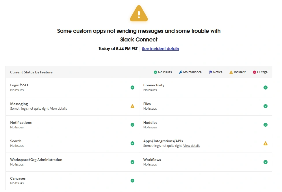Select the Canvases feature title

tap(18, 178)
